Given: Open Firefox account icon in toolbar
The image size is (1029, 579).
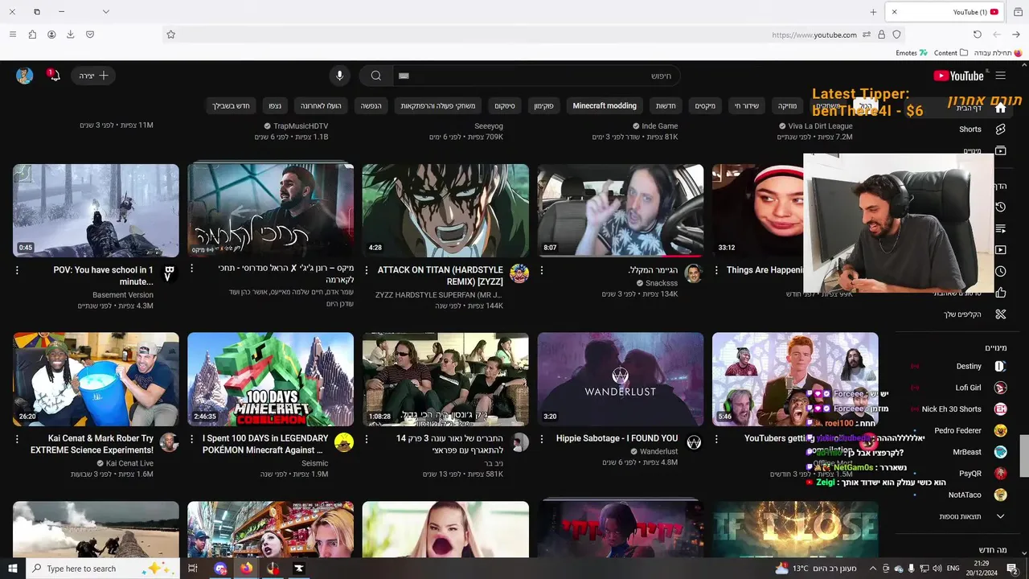Looking at the screenshot, I should coord(51,35).
